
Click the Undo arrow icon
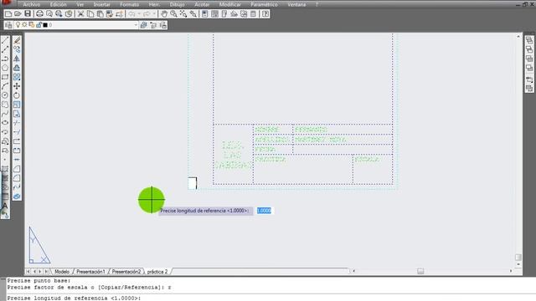[132, 14]
